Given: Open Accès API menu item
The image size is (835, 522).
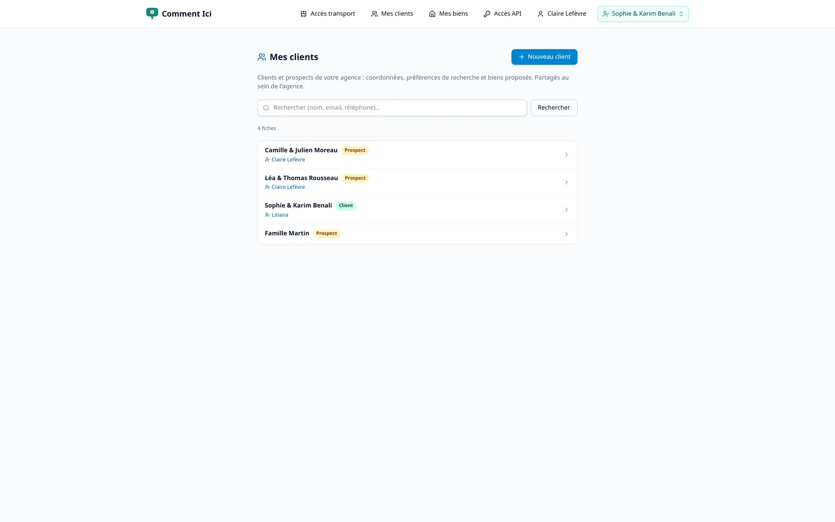Looking at the screenshot, I should point(503,14).
